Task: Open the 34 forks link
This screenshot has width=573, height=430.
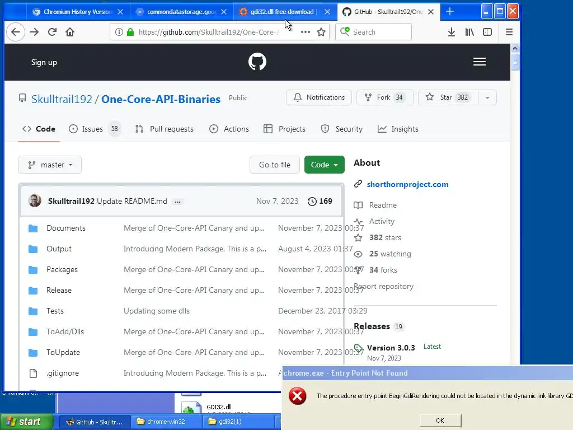Action: pos(383,270)
